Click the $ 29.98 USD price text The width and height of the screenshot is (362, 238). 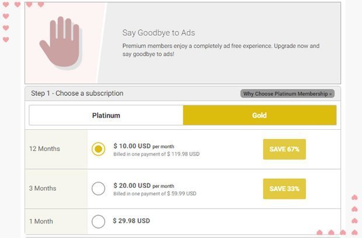pyautogui.click(x=131, y=221)
